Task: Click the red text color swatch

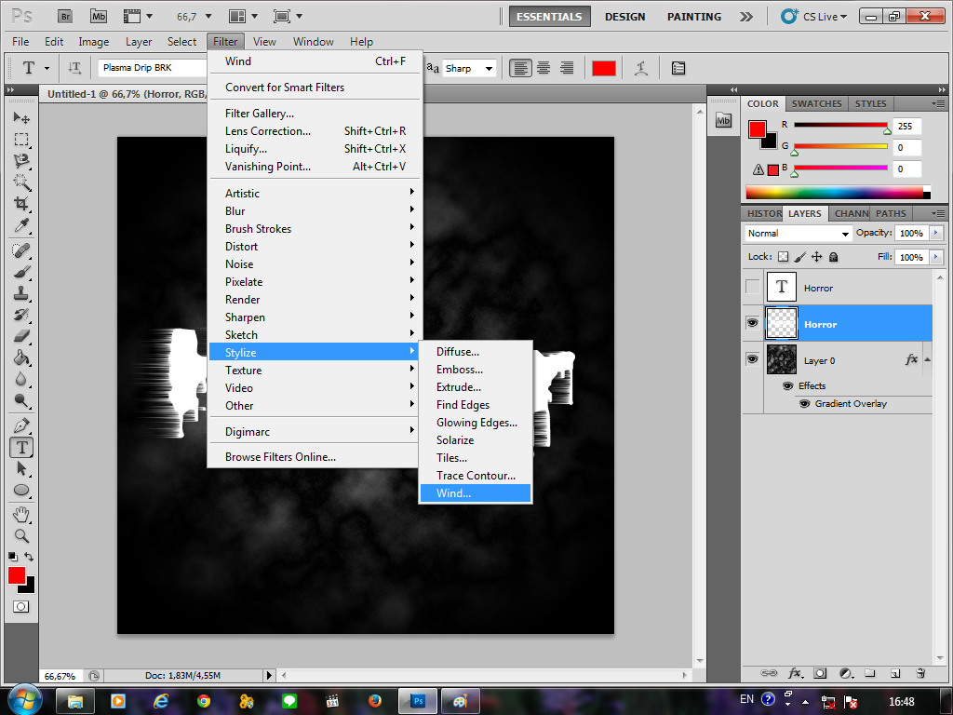Action: pyautogui.click(x=603, y=68)
